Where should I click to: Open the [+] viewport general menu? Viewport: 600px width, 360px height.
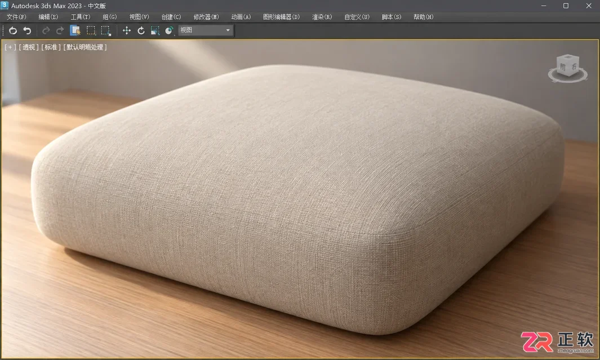point(10,47)
